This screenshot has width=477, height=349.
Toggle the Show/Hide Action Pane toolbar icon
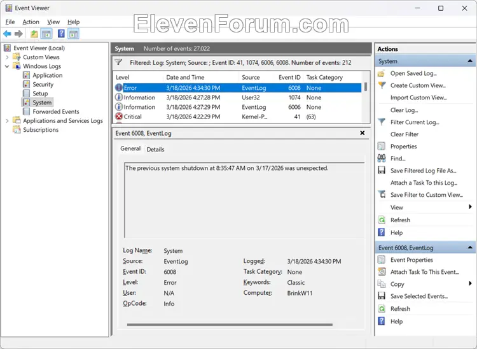(x=73, y=34)
